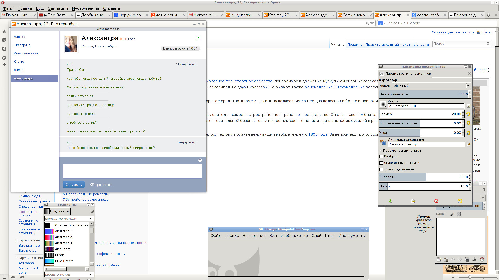Enable Сглаженные штрихи checkbox
Image resolution: width=499 pixels, height=280 pixels.
[x=381, y=163]
